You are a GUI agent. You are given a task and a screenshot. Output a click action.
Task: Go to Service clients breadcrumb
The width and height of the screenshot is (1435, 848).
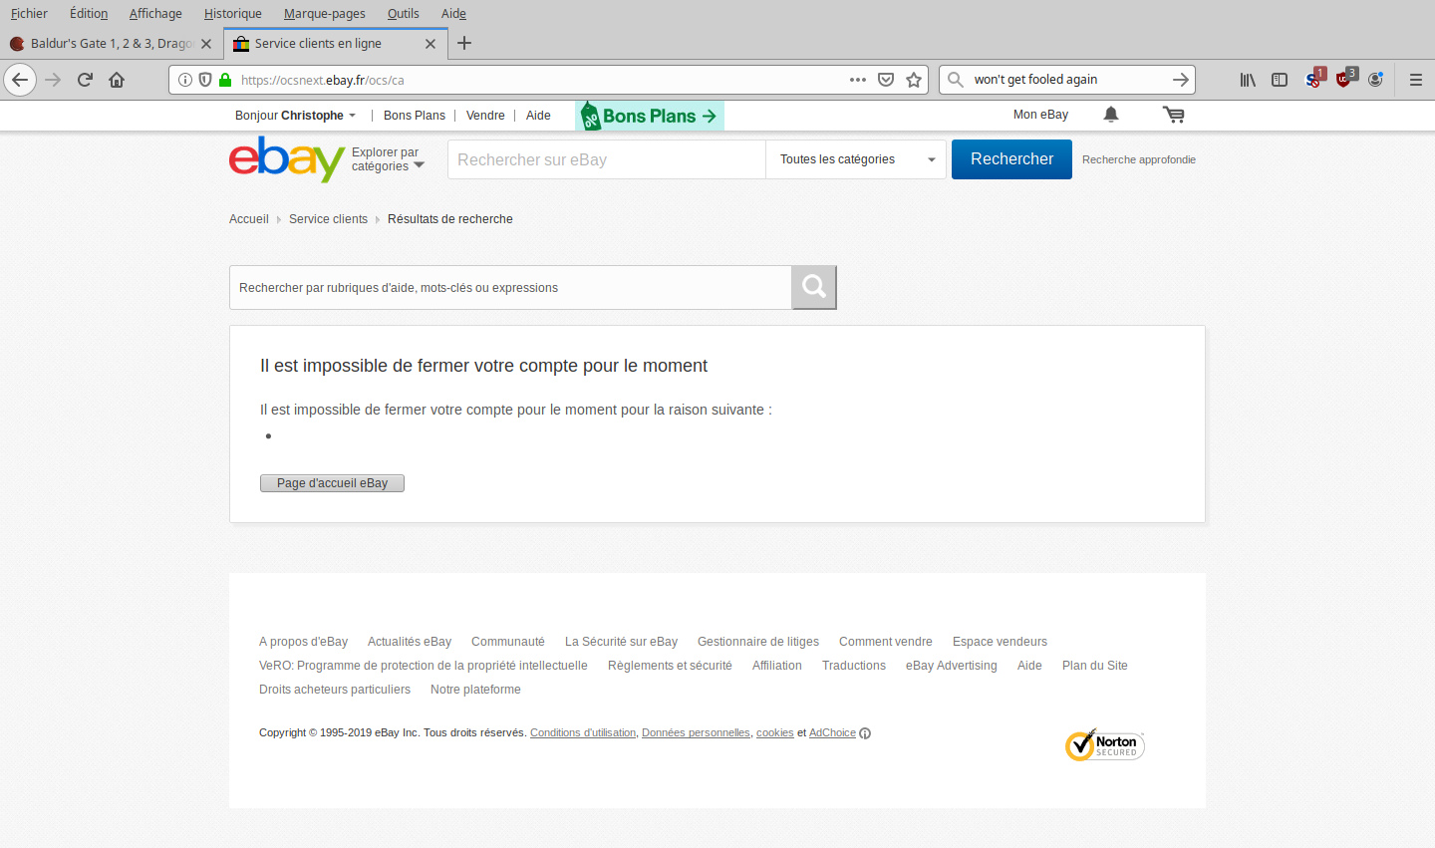(328, 219)
